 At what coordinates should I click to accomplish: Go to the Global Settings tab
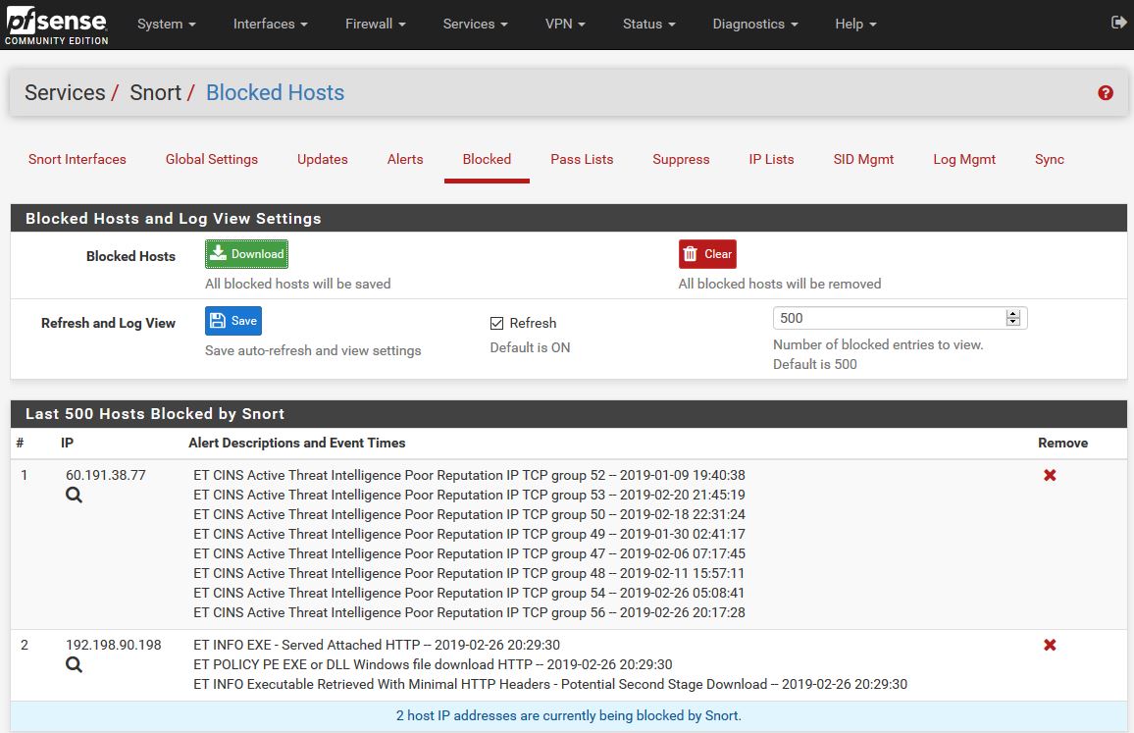pyautogui.click(x=212, y=159)
